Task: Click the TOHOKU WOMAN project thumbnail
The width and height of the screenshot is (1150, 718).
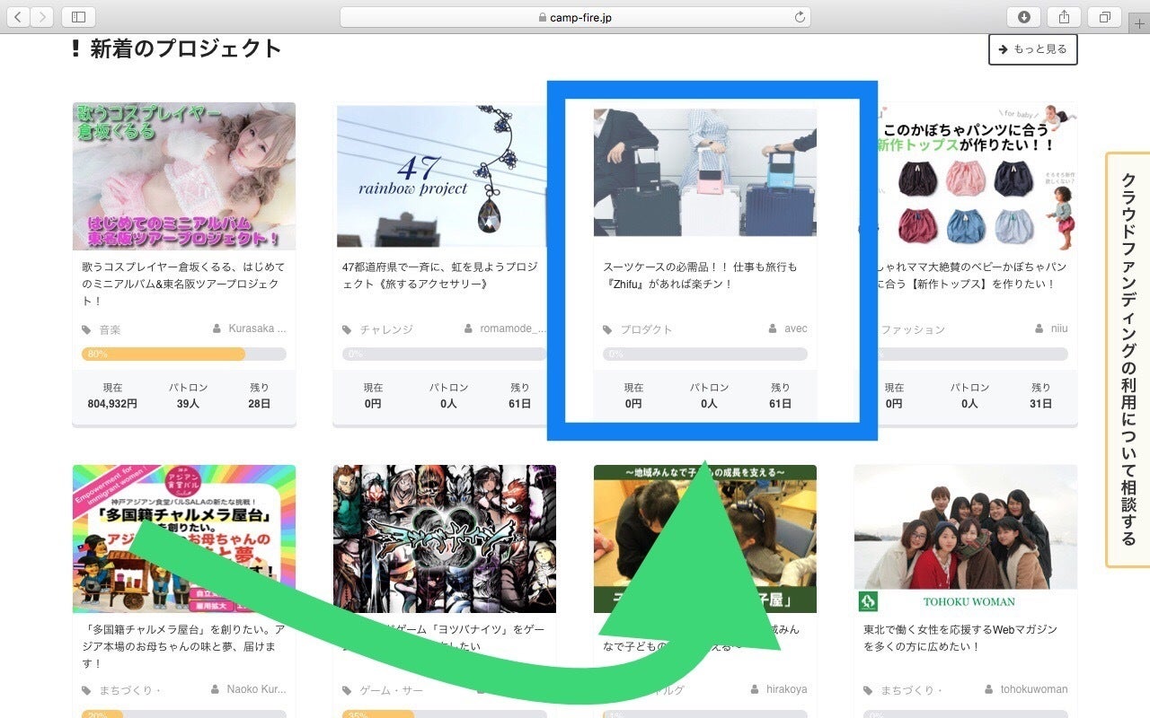Action: click(965, 538)
